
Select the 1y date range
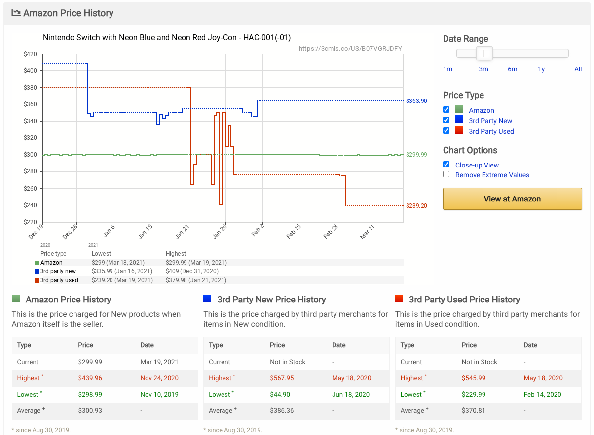pyautogui.click(x=541, y=69)
